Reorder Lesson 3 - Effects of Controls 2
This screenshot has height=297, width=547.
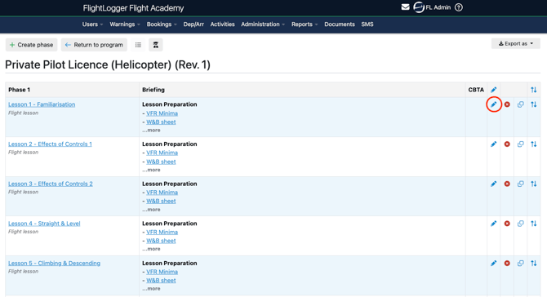(534, 184)
